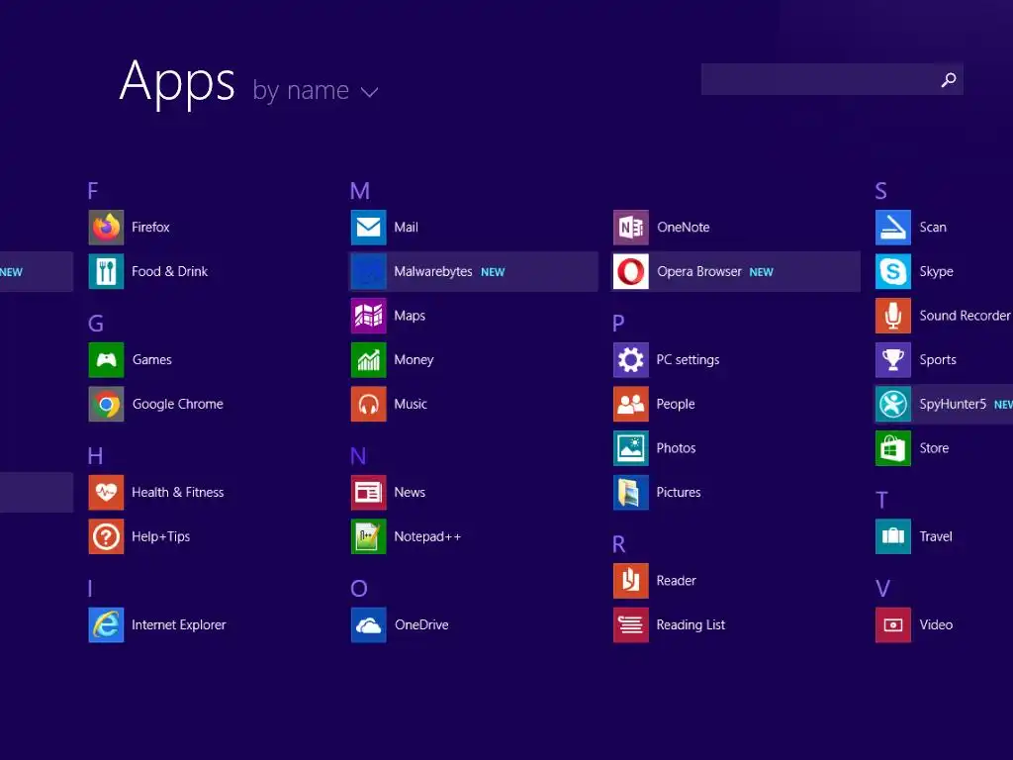Click the M group header

click(360, 191)
